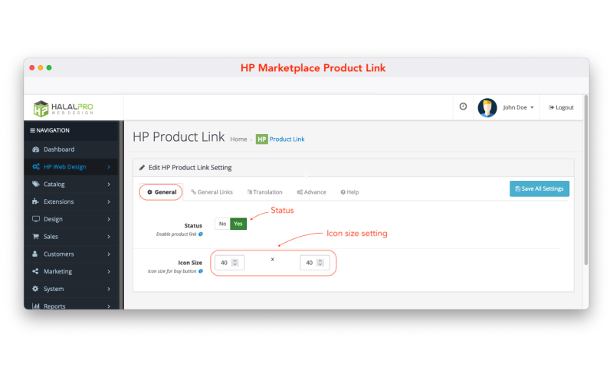Click the pencil icon beside Edit heading
613x383 pixels.
142,168
